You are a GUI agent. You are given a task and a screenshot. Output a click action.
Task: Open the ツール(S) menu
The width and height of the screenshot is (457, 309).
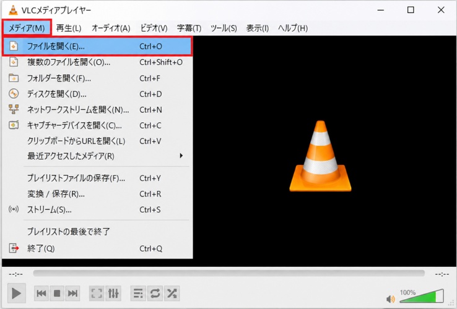pos(224,28)
